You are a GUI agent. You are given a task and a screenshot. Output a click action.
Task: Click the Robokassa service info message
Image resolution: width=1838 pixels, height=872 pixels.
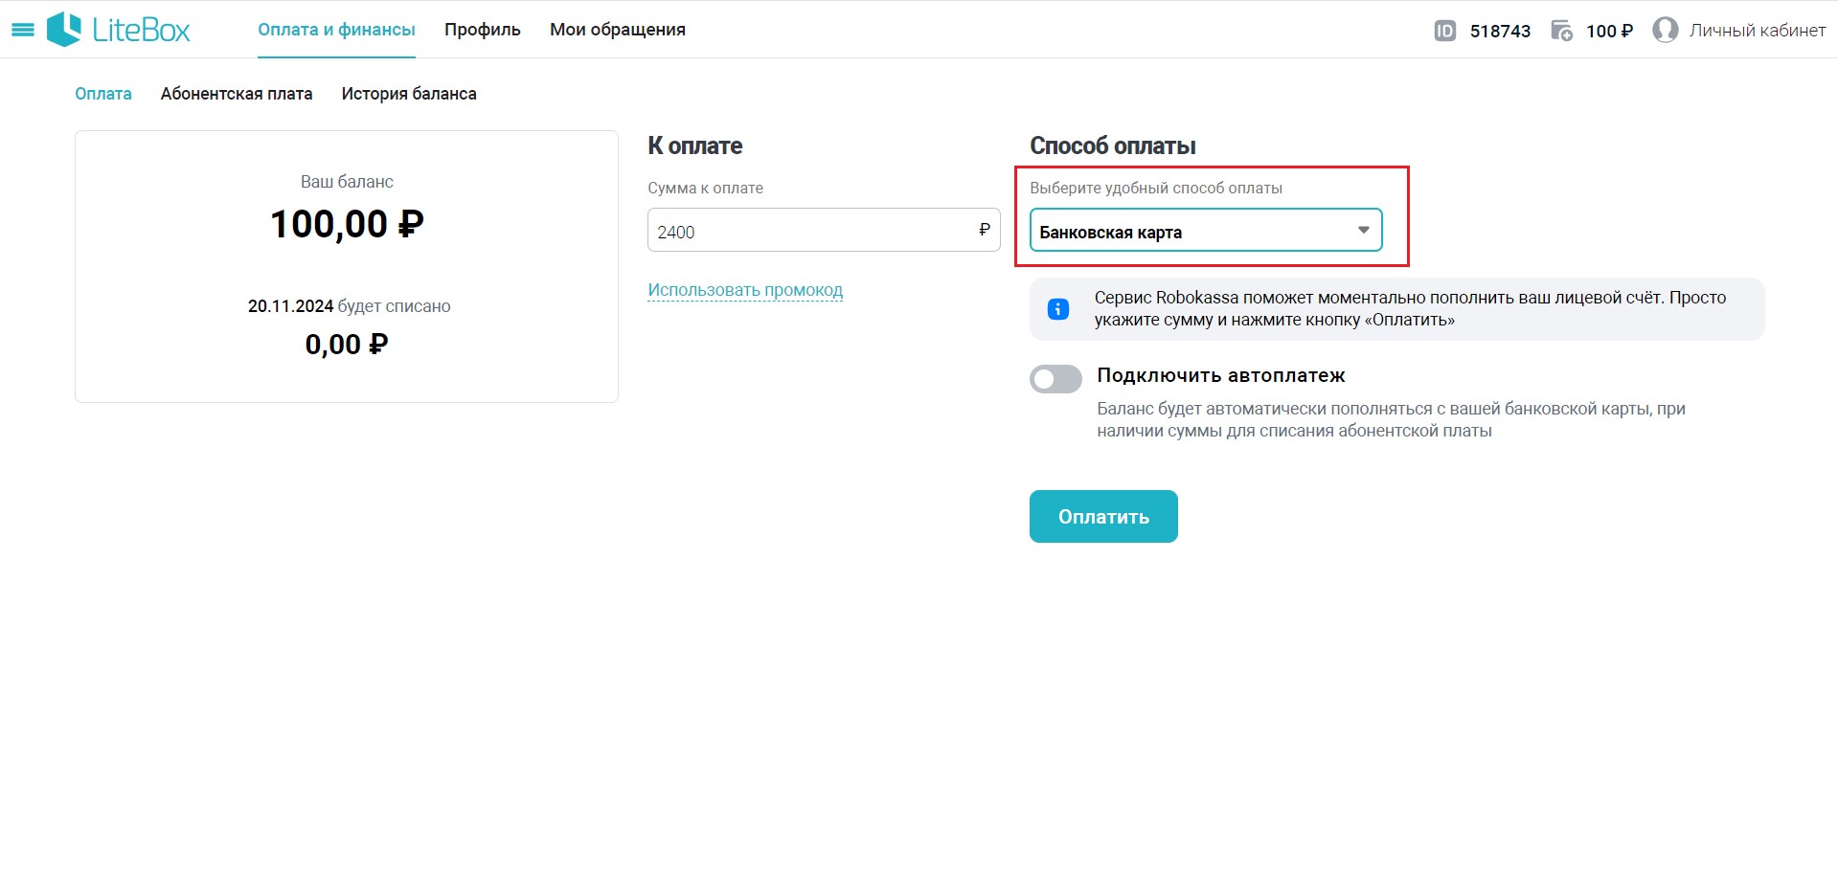pos(1396,309)
